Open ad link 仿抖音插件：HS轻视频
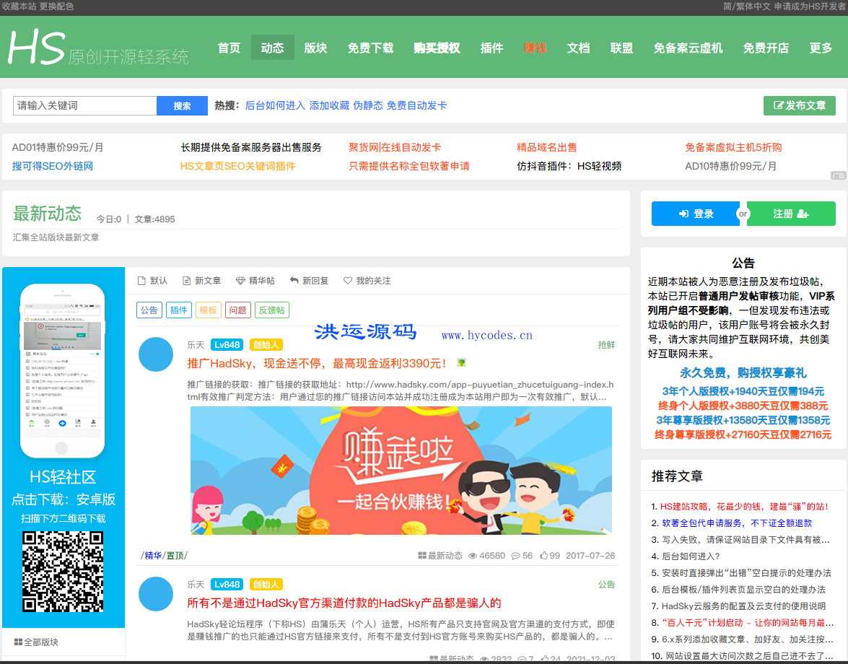Screen dimensions: 848x664 point(569,166)
